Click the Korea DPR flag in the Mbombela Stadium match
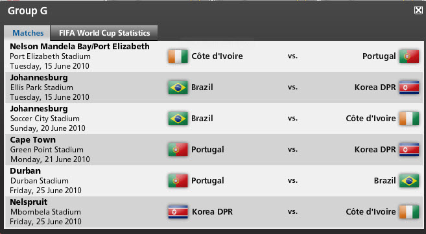The height and width of the screenshot is (234, 426). 178,212
